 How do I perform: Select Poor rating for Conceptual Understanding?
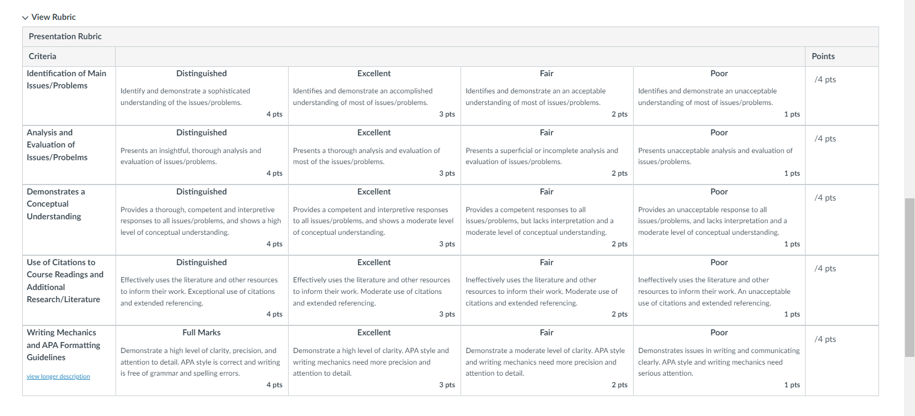719,220
